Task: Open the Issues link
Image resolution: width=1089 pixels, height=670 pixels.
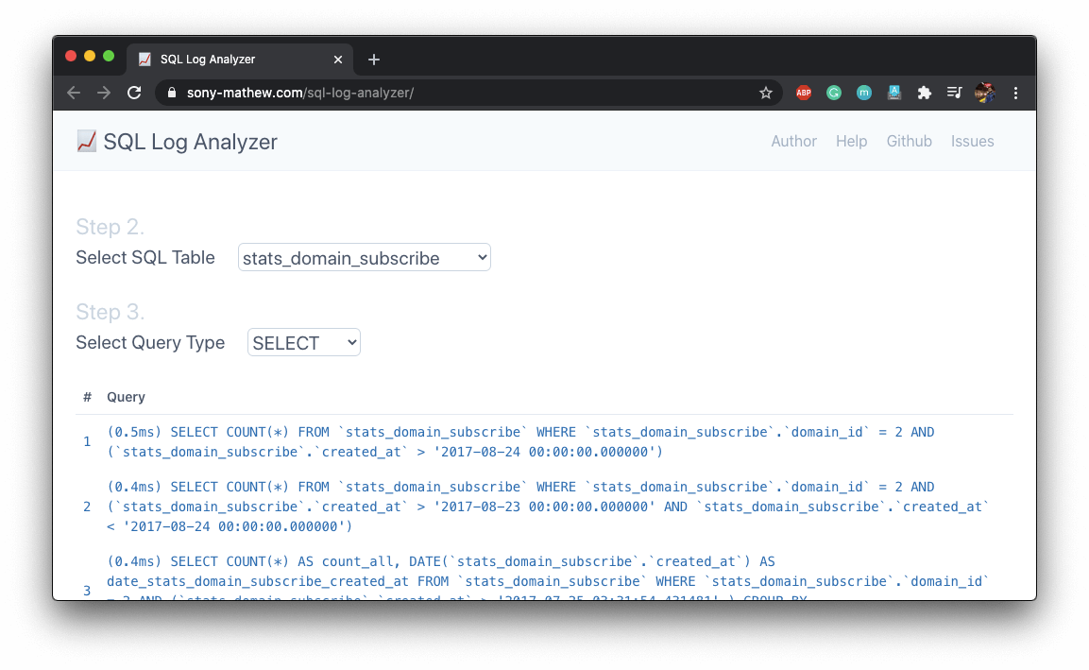Action: [972, 141]
